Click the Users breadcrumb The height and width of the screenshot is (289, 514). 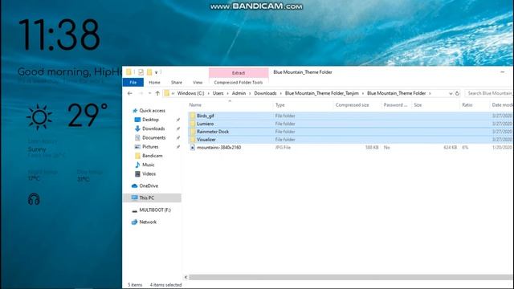pyautogui.click(x=218, y=93)
